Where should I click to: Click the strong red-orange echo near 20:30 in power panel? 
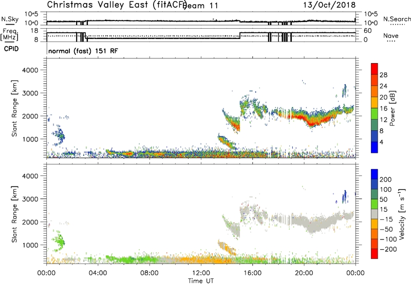312,122
